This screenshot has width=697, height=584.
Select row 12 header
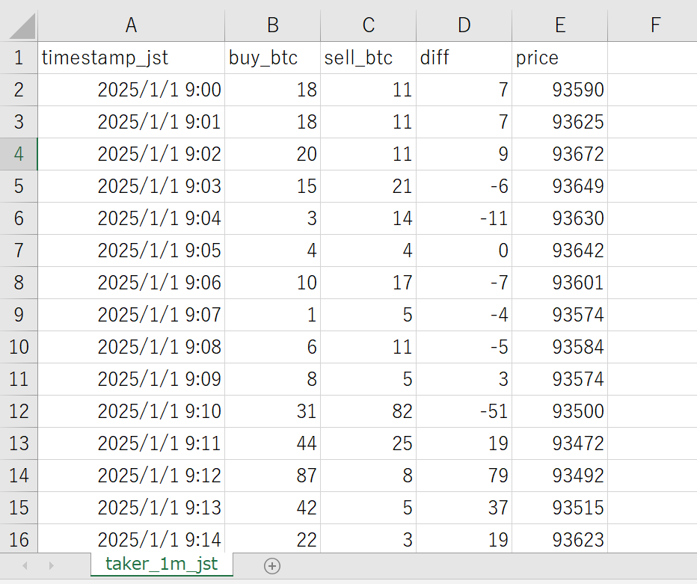coord(19,411)
